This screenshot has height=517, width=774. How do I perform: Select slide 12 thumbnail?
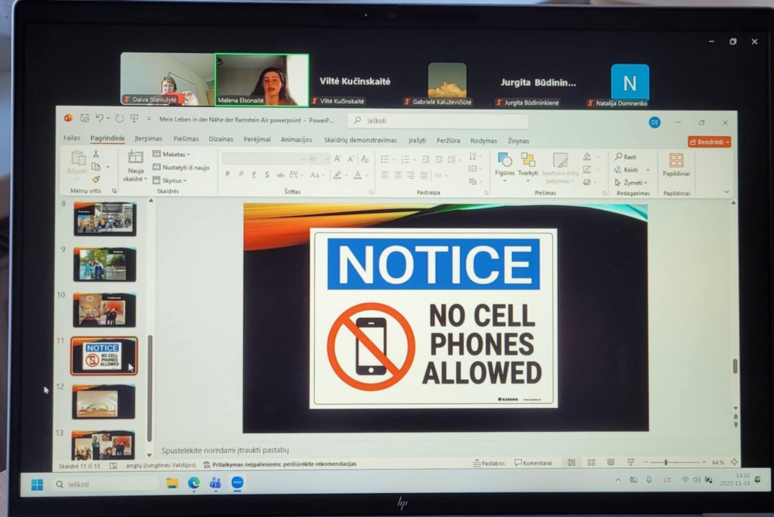[103, 402]
